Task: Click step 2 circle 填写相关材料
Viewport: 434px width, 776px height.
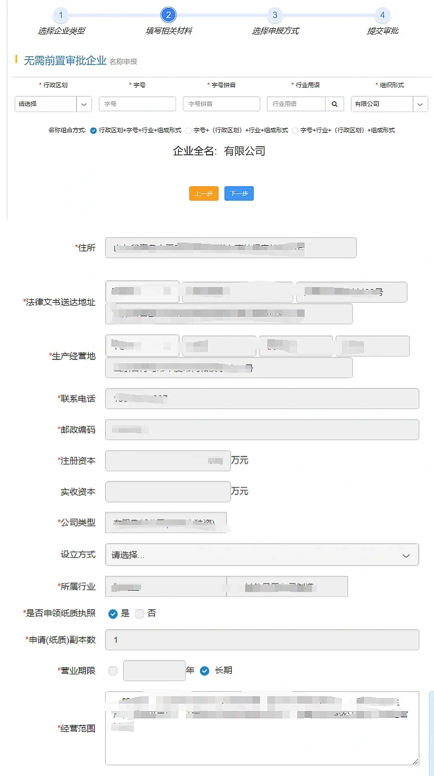Action: click(168, 15)
